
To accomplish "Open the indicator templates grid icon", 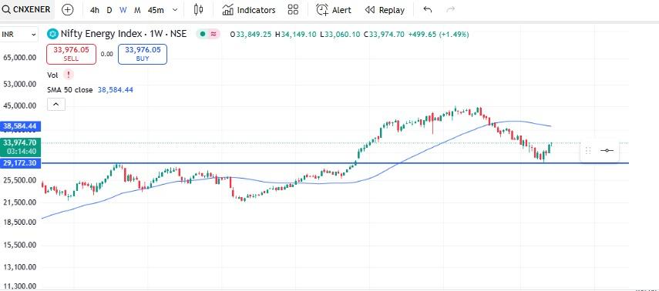I will click(293, 10).
